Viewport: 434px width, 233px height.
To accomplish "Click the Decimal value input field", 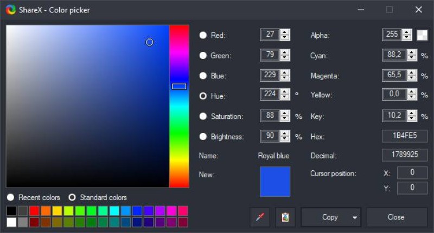I will tap(405, 155).
